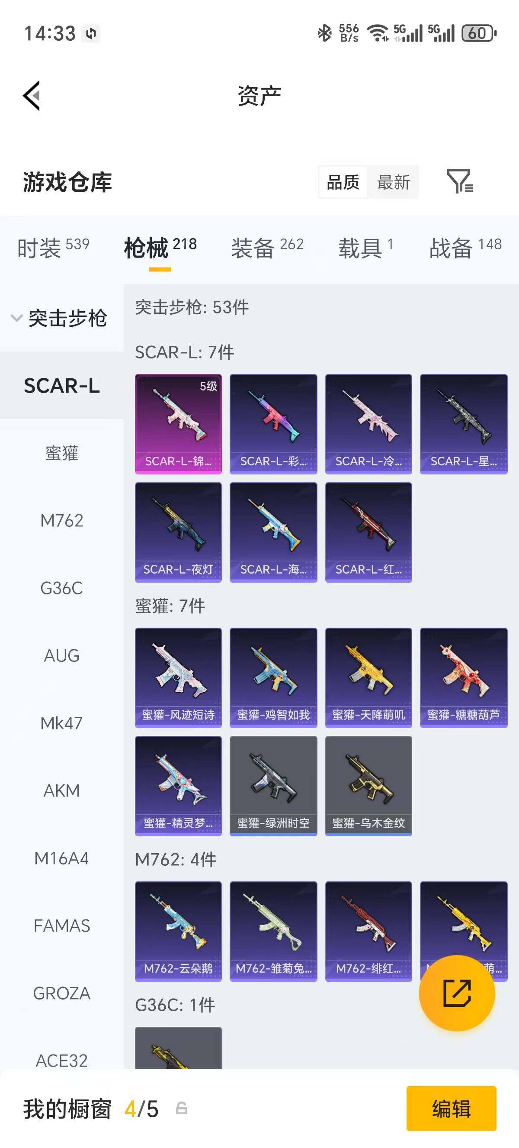This screenshot has width=519, height=1148.
Task: Open the 蜜獾-天降萌叽 gun skin
Action: 368,677
